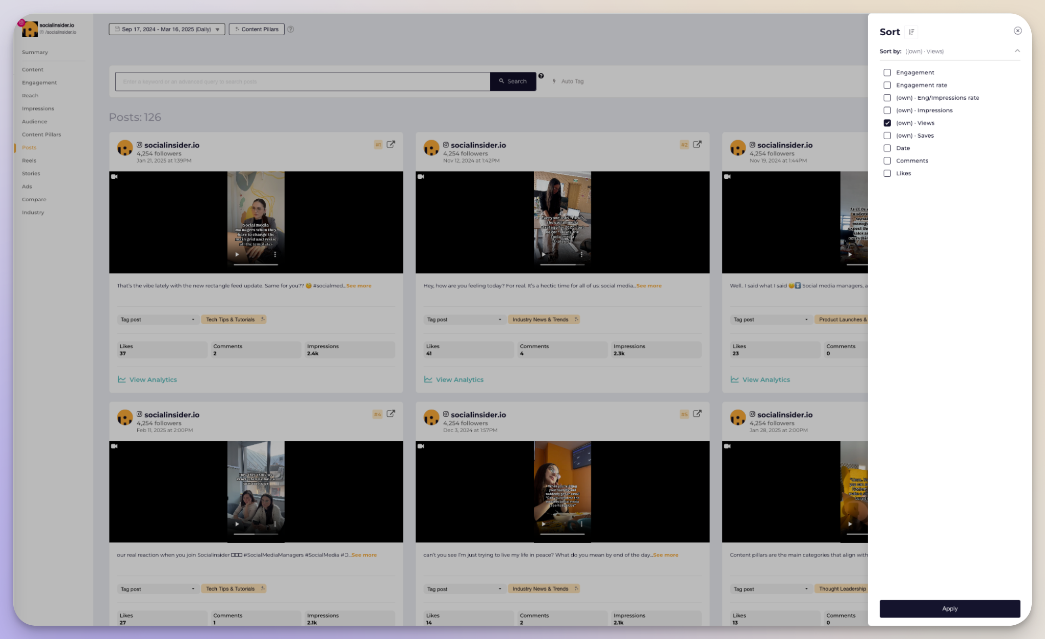Run the post Search
Image resolution: width=1045 pixels, height=639 pixels.
tap(513, 82)
